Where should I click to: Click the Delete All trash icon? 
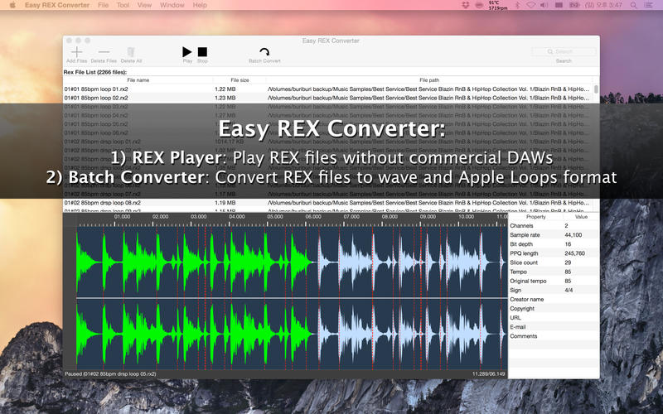pos(131,52)
